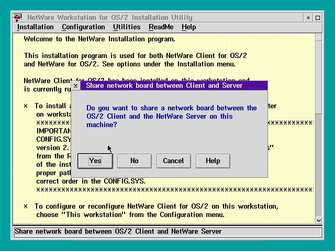
Task: Click the line 'and NetWare for OS/2. See options'
Action: coord(129,64)
